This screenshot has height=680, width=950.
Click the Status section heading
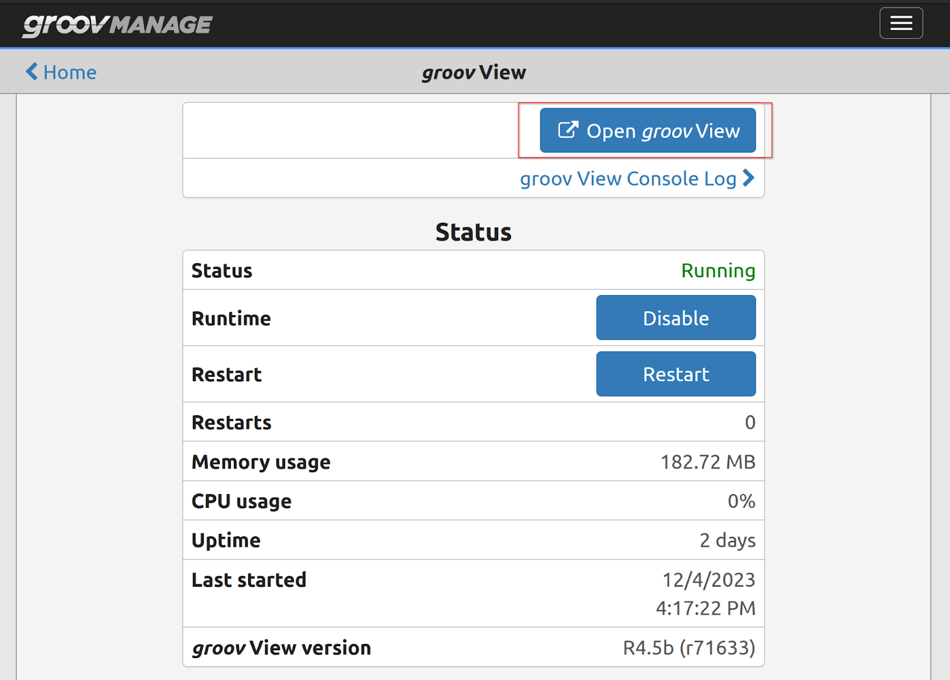click(473, 232)
